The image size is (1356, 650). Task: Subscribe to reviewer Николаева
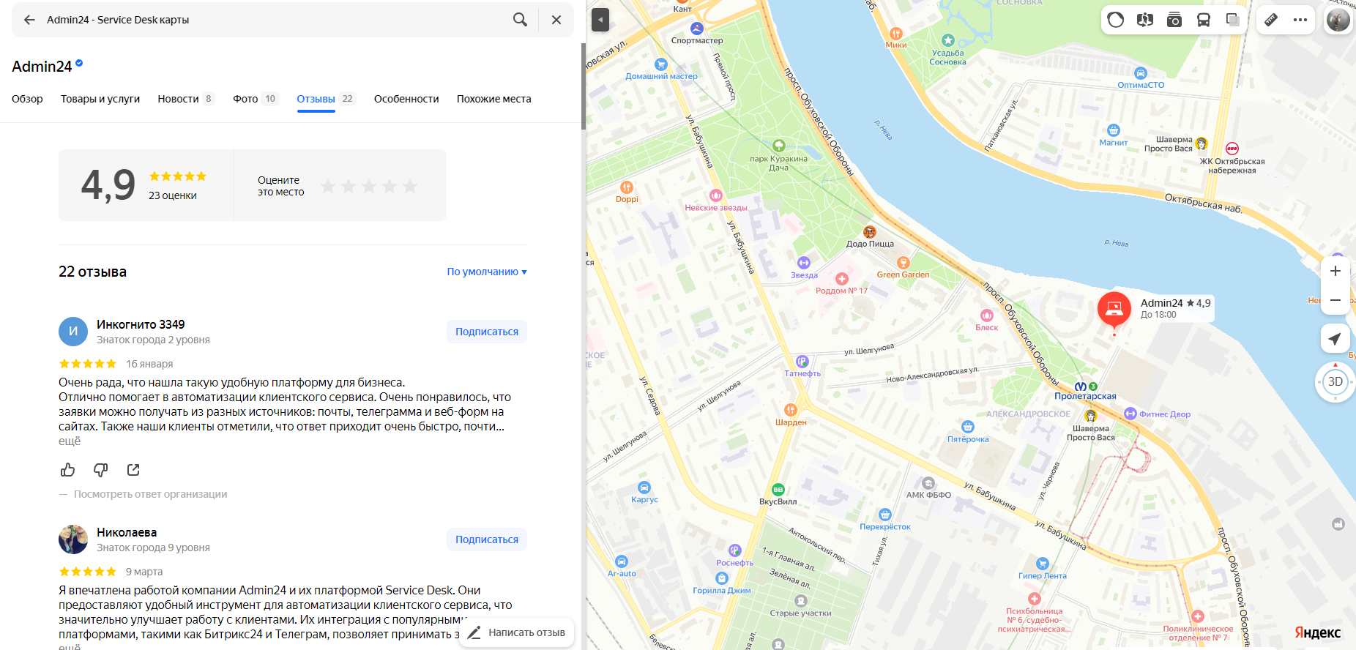[487, 539]
